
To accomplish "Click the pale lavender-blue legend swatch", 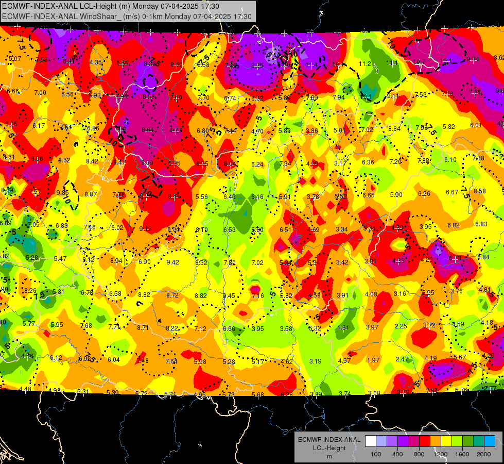I will coord(381,441).
